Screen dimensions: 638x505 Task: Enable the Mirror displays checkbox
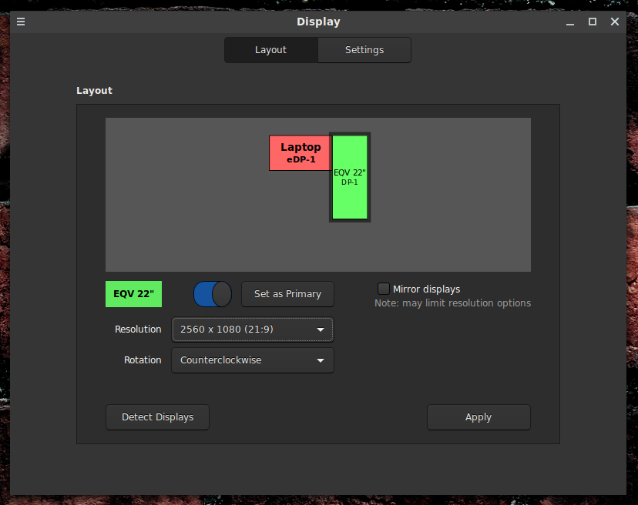click(x=384, y=289)
